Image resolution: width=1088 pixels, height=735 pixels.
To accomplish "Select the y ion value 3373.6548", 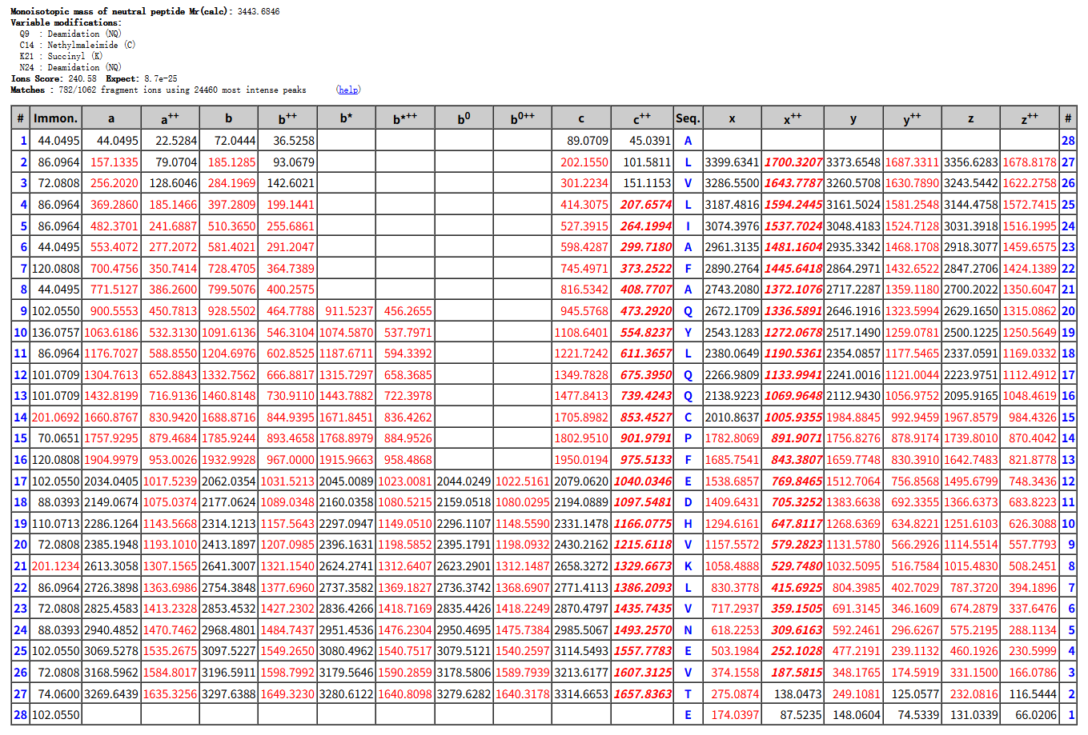I will tap(853, 162).
